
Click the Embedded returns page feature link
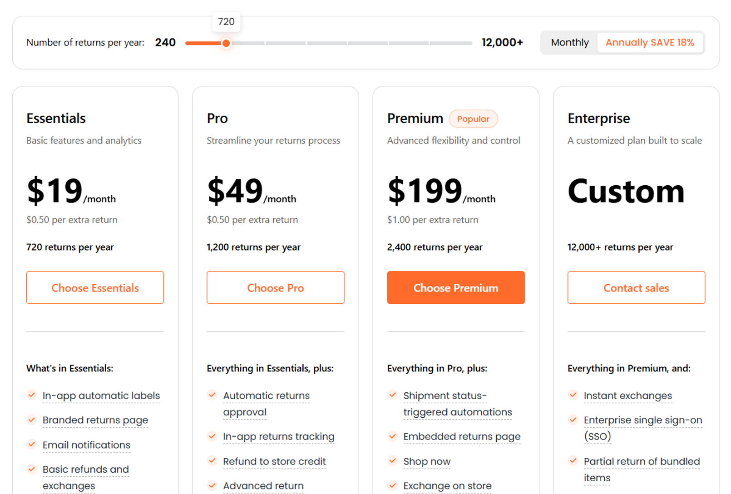click(461, 436)
